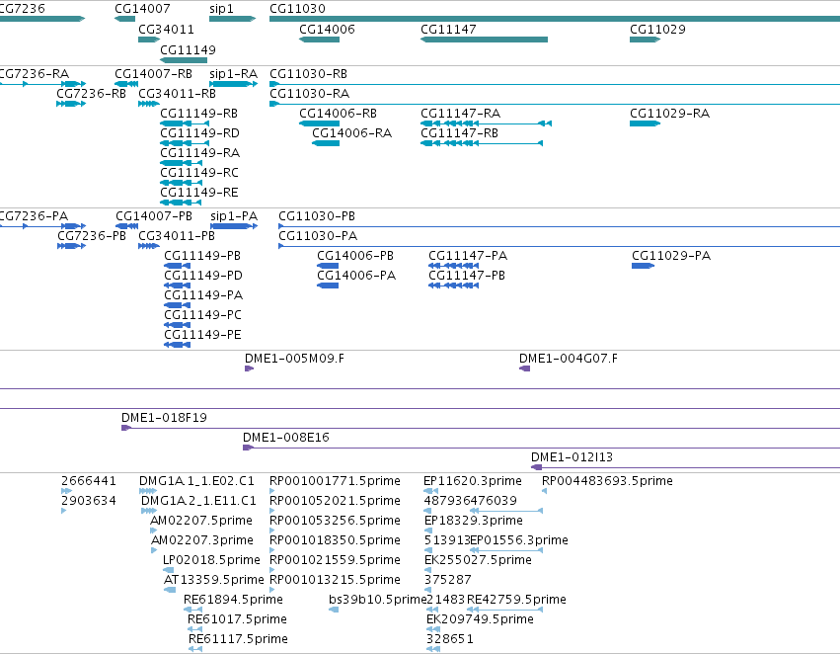Open transcript CG11147-RA
The image size is (840, 654).
coord(486,123)
